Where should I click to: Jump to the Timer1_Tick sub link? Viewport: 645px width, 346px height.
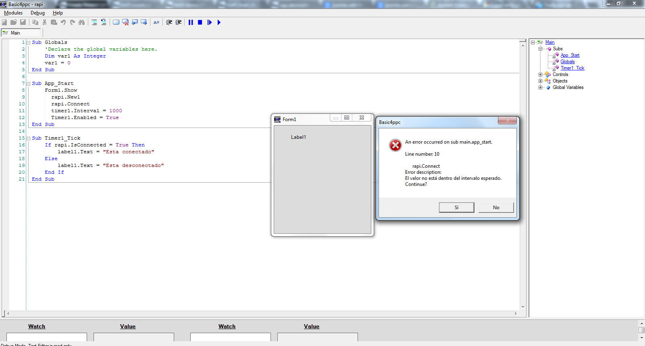[572, 68]
